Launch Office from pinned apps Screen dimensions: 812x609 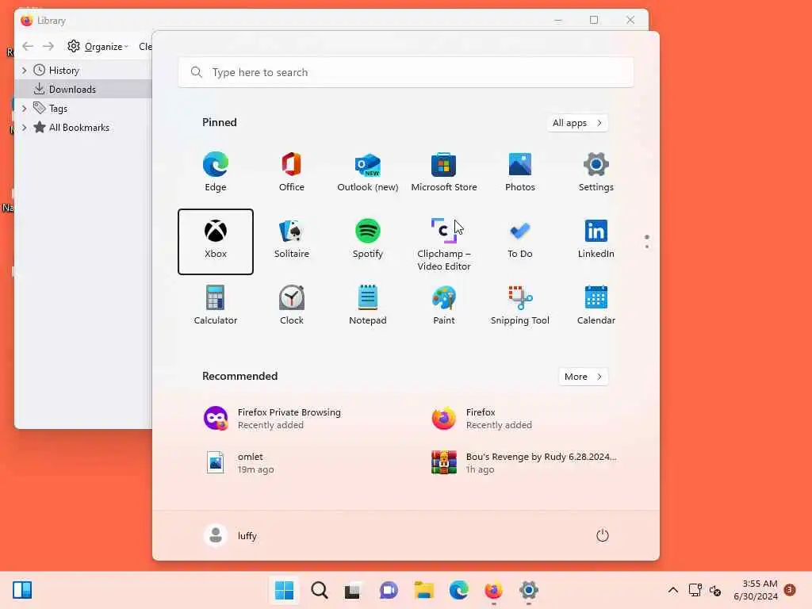point(292,172)
